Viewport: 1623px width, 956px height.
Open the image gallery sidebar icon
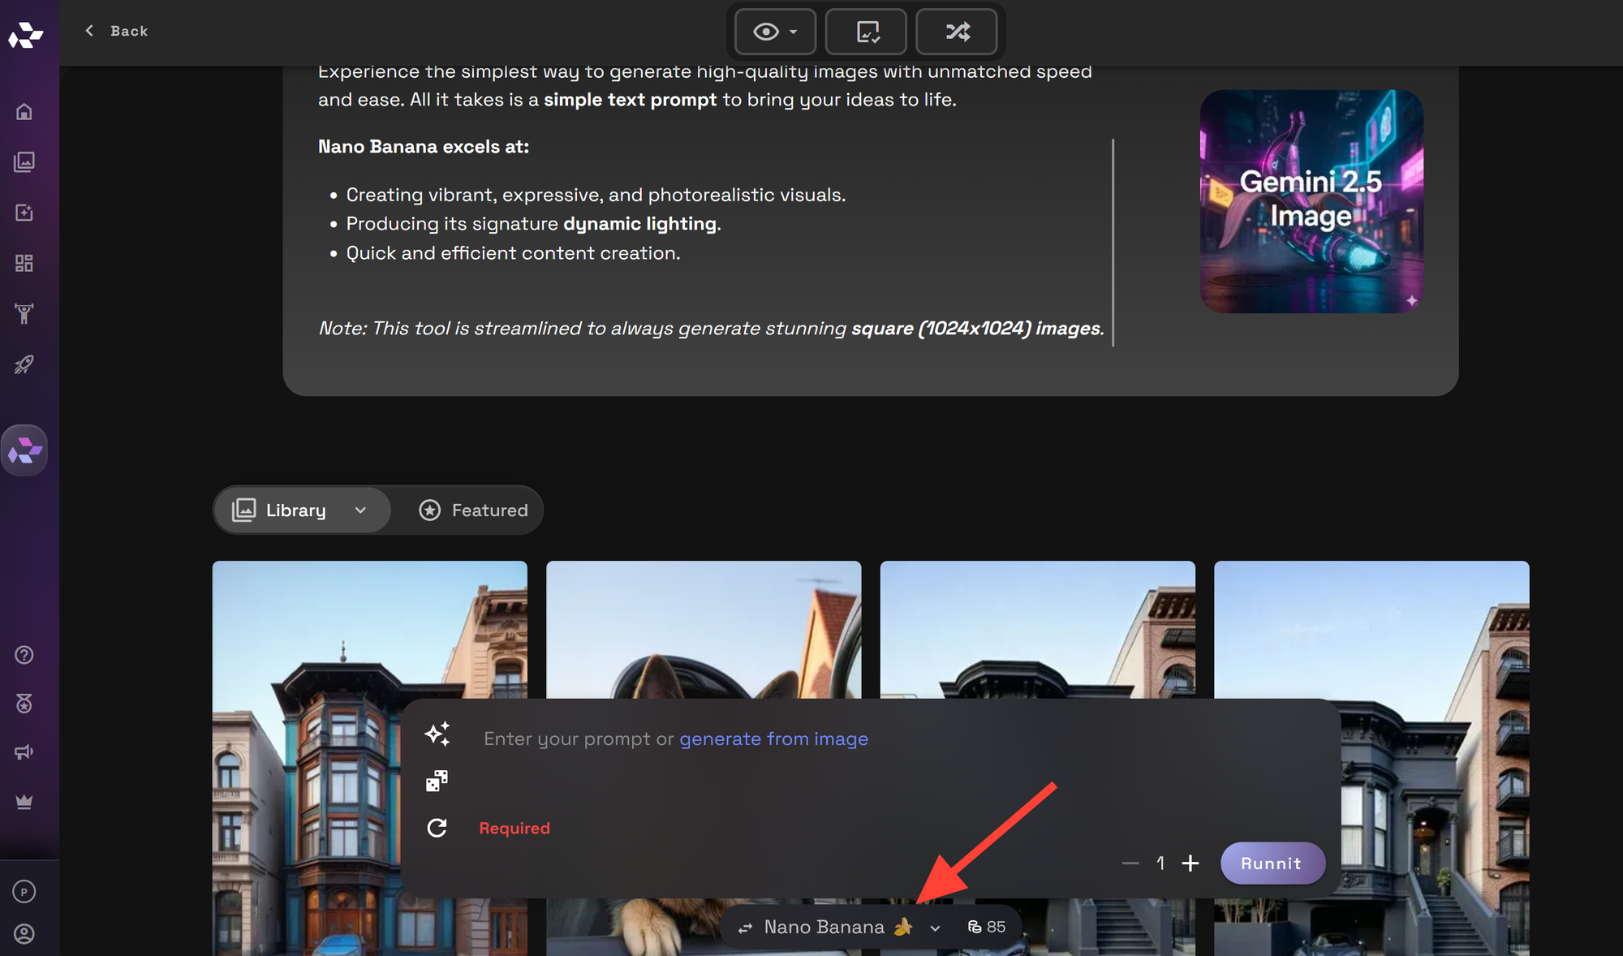click(x=24, y=162)
